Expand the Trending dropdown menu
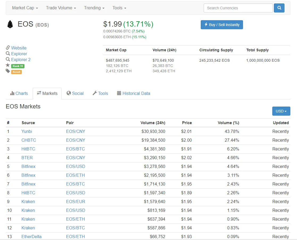Viewport: 297px width, 240px height. (x=94, y=8)
